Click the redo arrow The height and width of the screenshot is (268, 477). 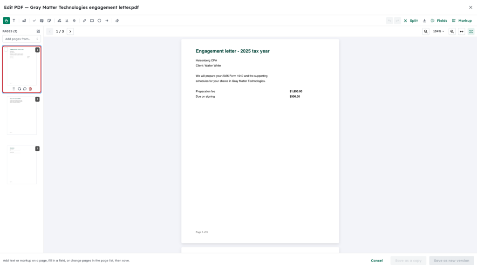pos(397,20)
